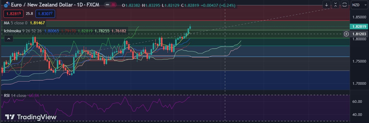Screen dimensions: 369x123
Task: Click the Low value 1.82129 in header
Action: pyautogui.click(x=172, y=5)
